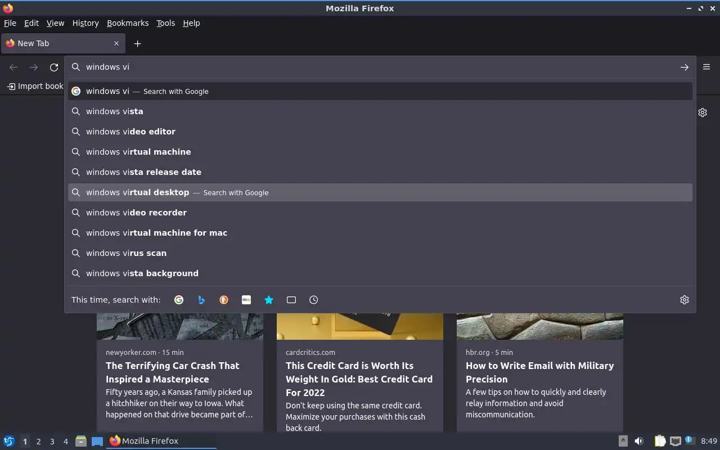The image size is (720, 450).
Task: Choose 'windows vi — Search with Google' row
Action: point(380,91)
